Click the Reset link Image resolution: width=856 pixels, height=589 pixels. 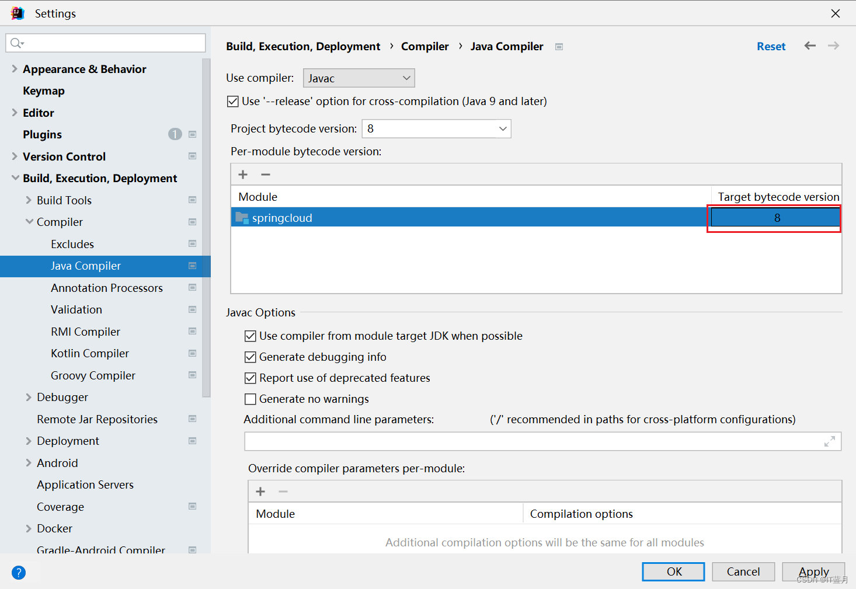pyautogui.click(x=771, y=46)
